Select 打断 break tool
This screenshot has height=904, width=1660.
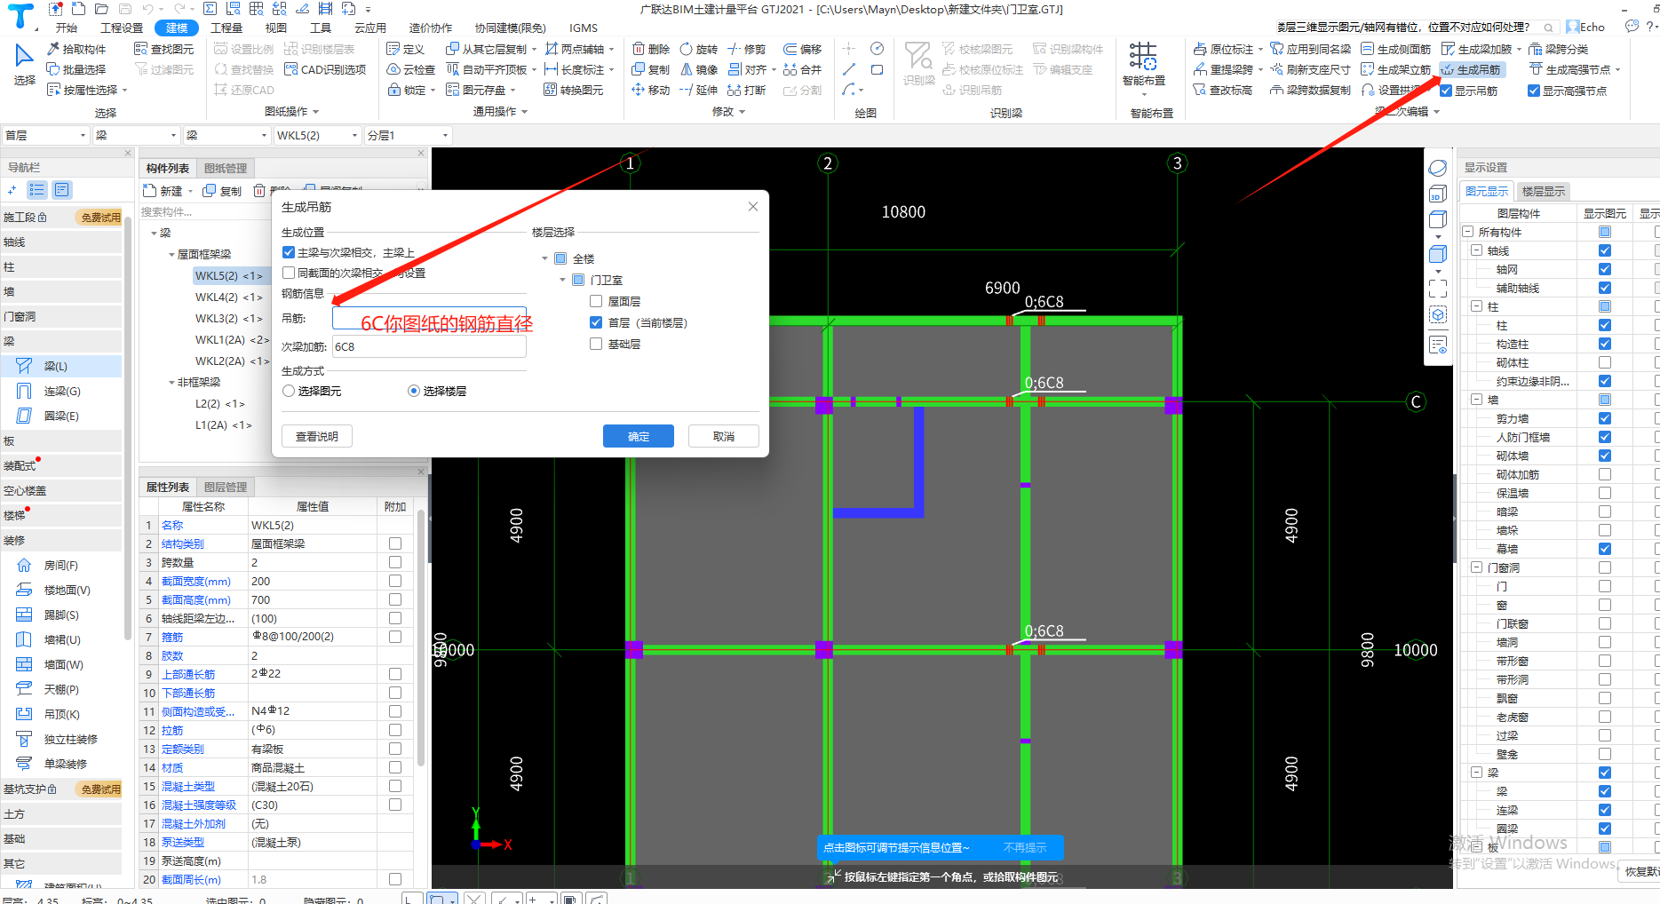click(747, 90)
